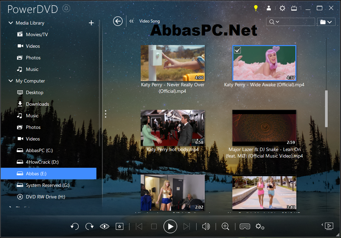
Task: Click 'Katy Perry - Wide Awake (Official).mp4' filename
Action: click(264, 85)
